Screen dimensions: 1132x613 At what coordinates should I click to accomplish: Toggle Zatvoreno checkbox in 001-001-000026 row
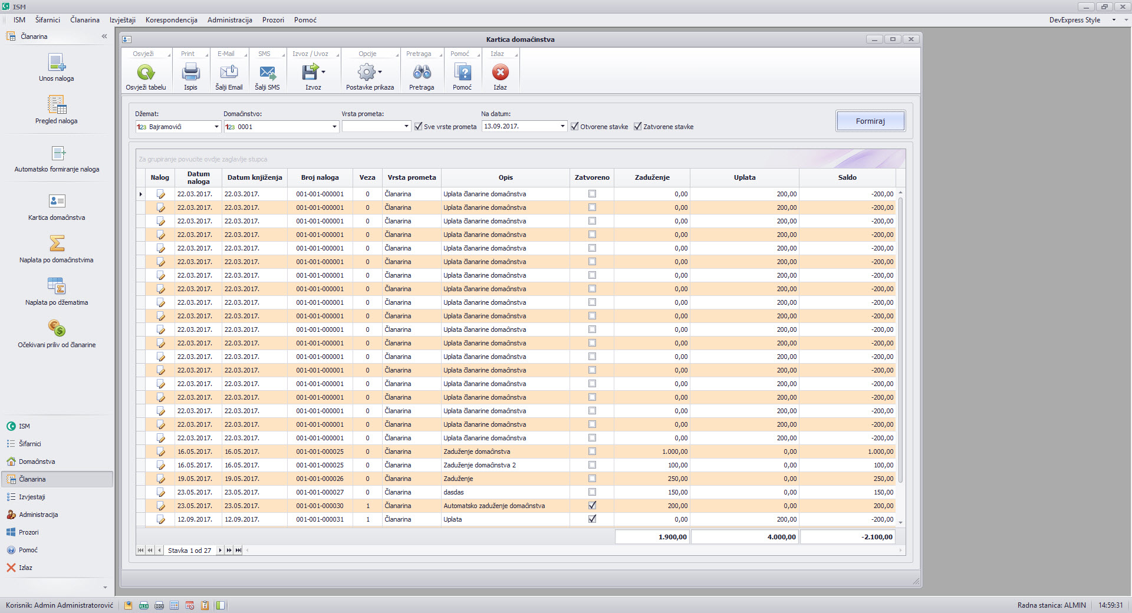click(593, 479)
